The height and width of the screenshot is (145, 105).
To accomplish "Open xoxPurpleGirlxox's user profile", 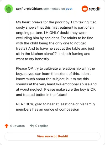I will click(x=29, y=9).
